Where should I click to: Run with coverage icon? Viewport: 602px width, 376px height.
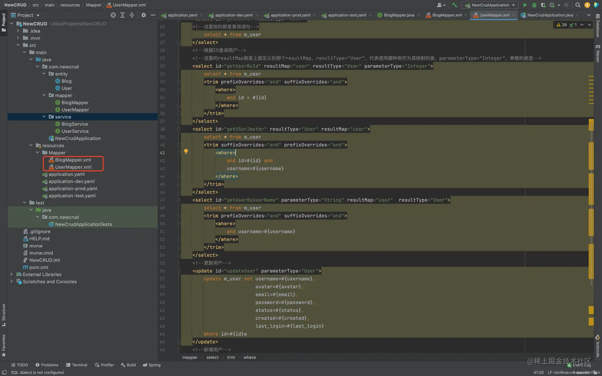(543, 5)
